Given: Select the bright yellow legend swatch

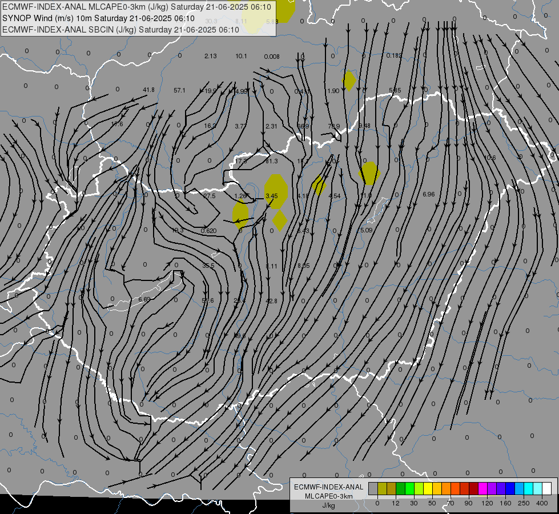Looking at the screenshot, I should (x=428, y=489).
